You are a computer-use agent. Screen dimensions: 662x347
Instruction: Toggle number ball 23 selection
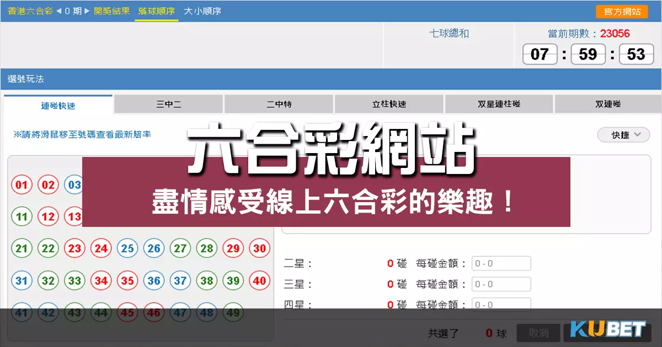point(75,248)
